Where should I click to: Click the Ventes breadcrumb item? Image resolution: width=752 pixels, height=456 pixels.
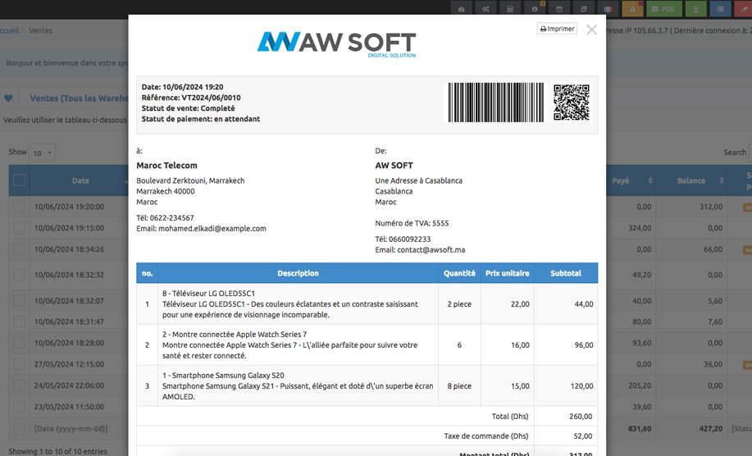coord(40,30)
